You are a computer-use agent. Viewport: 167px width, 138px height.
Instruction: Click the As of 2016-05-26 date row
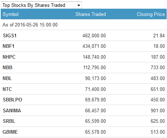(84, 25)
